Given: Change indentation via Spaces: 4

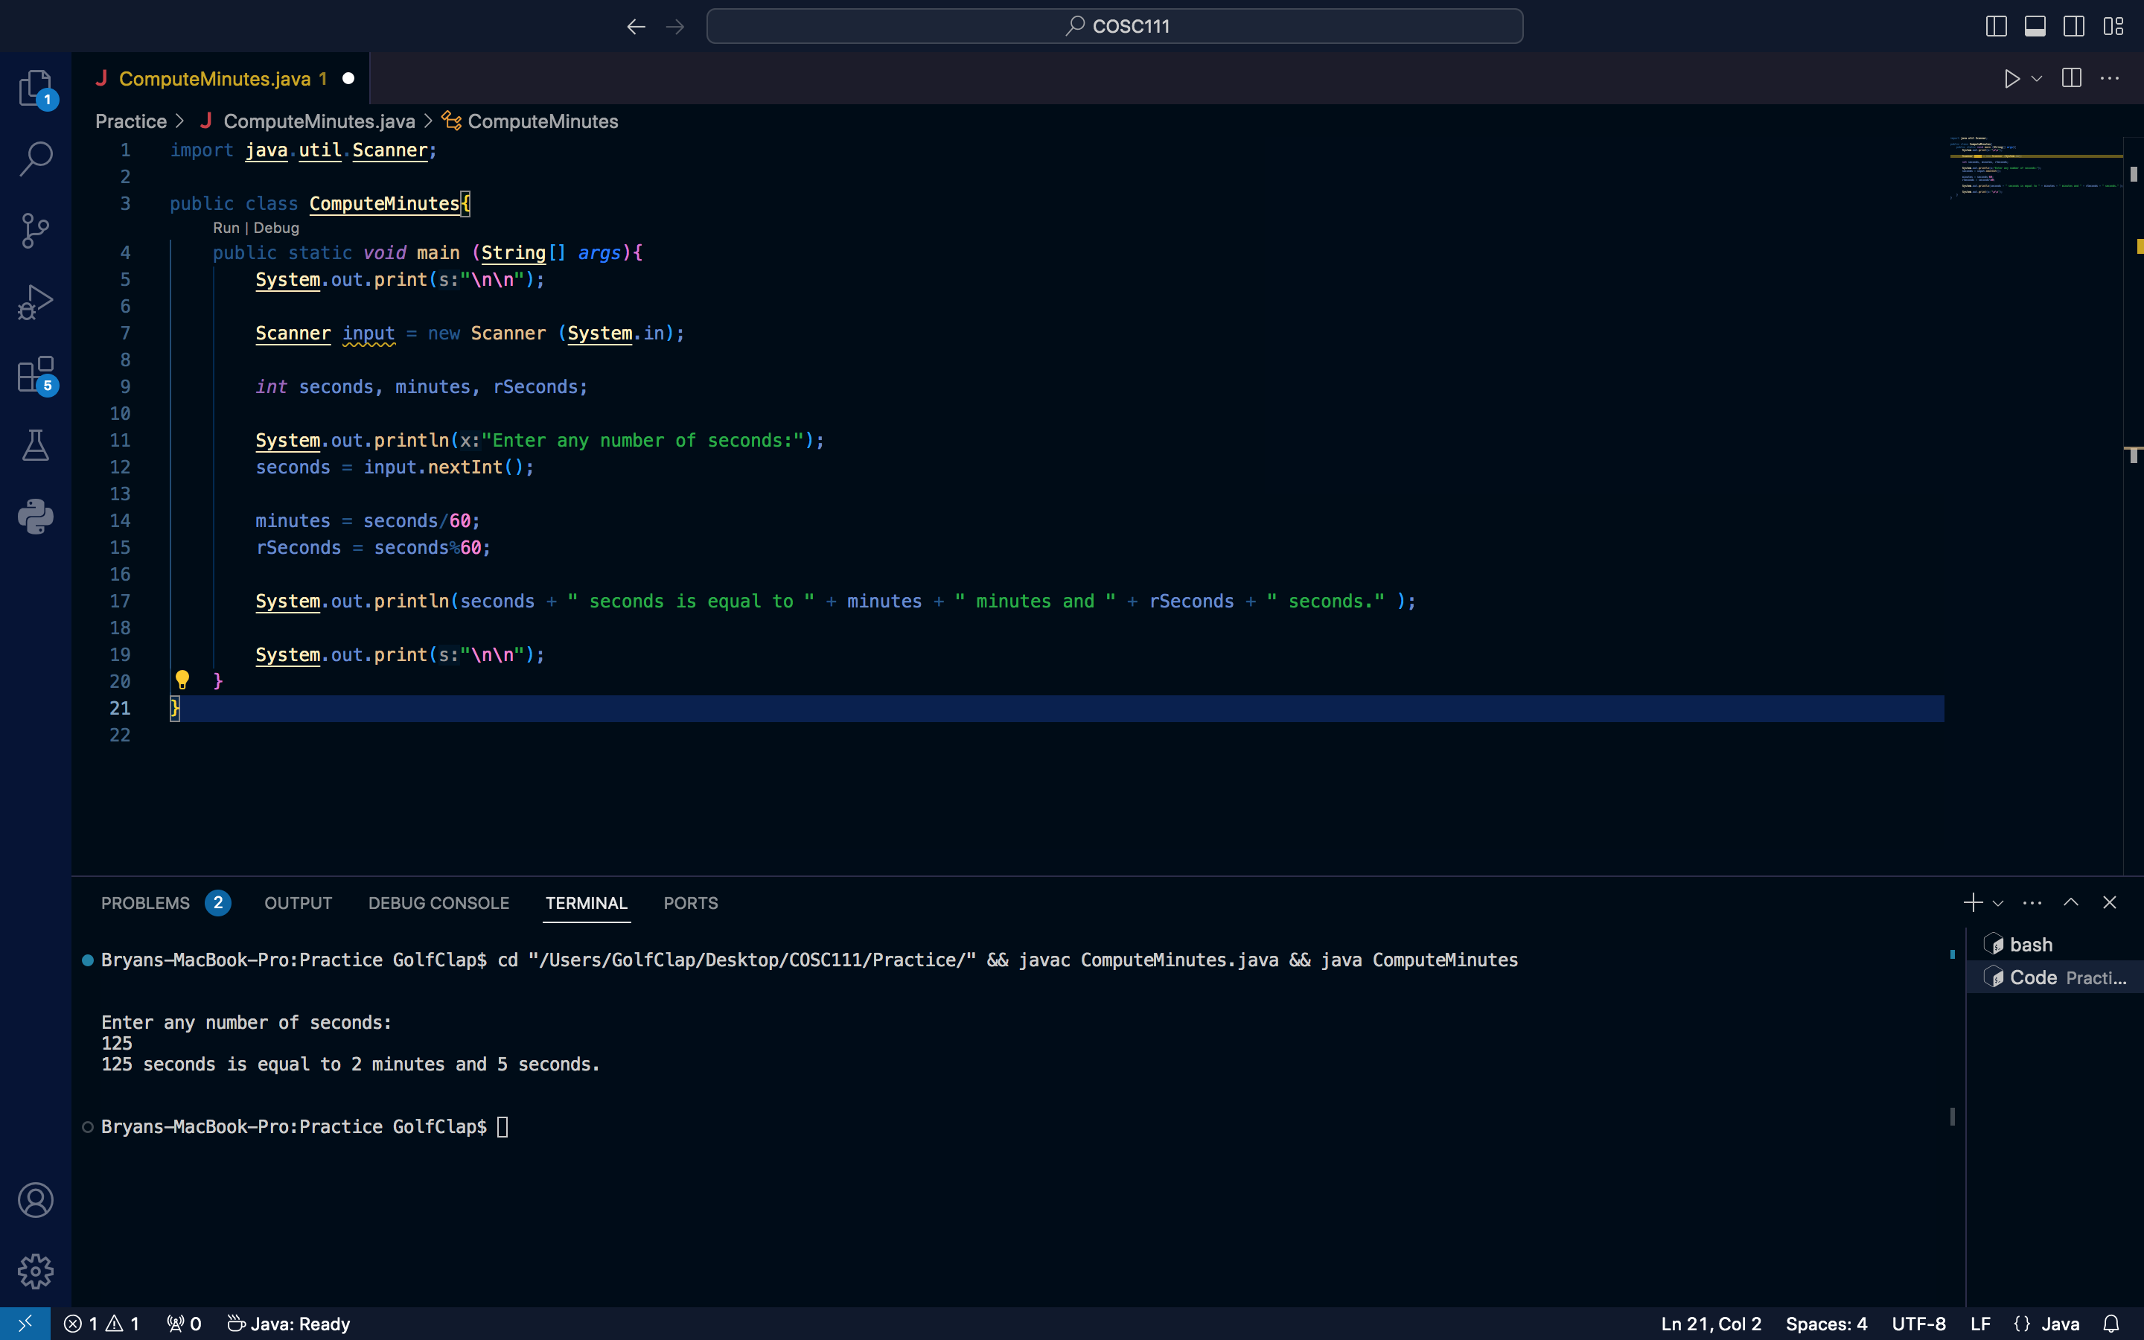Looking at the screenshot, I should pyautogui.click(x=1826, y=1323).
